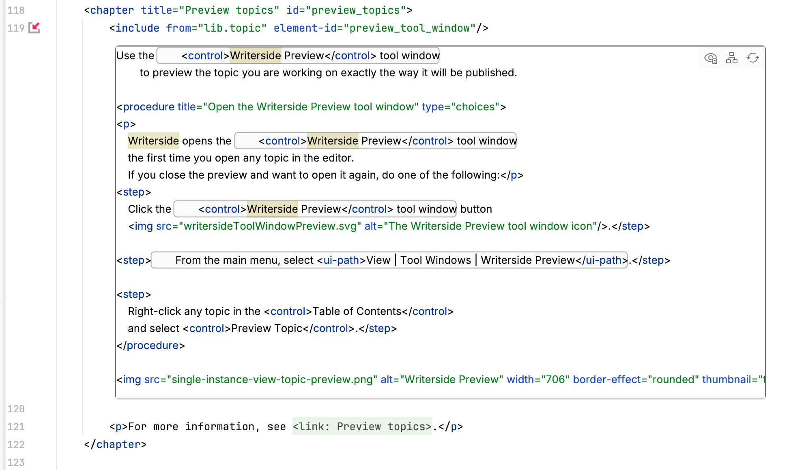Click the sentence "the first time you open any topic"

241,158
